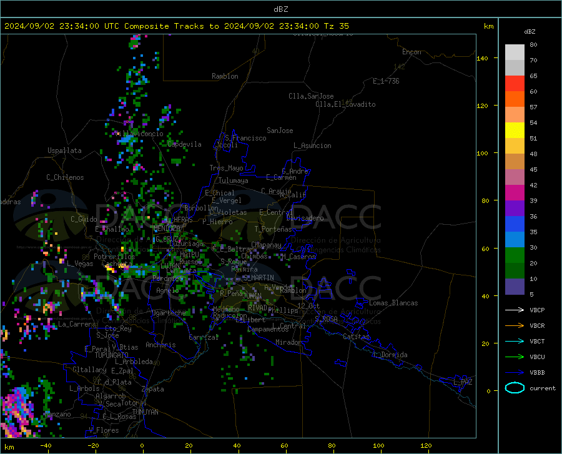
Task: Click the L_Asuncion place label
Action: tap(312, 146)
